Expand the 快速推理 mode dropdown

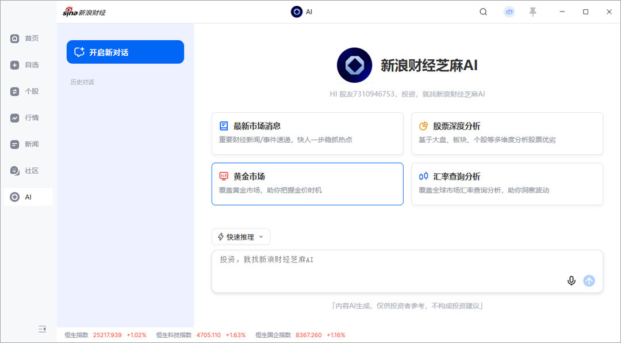point(241,237)
